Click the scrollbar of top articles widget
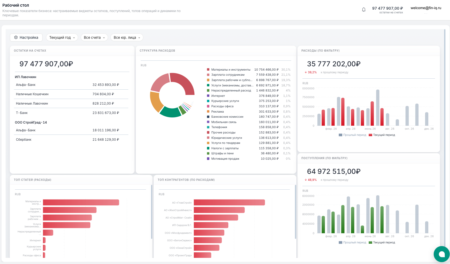The width and height of the screenshot is (450, 264). click(152, 212)
